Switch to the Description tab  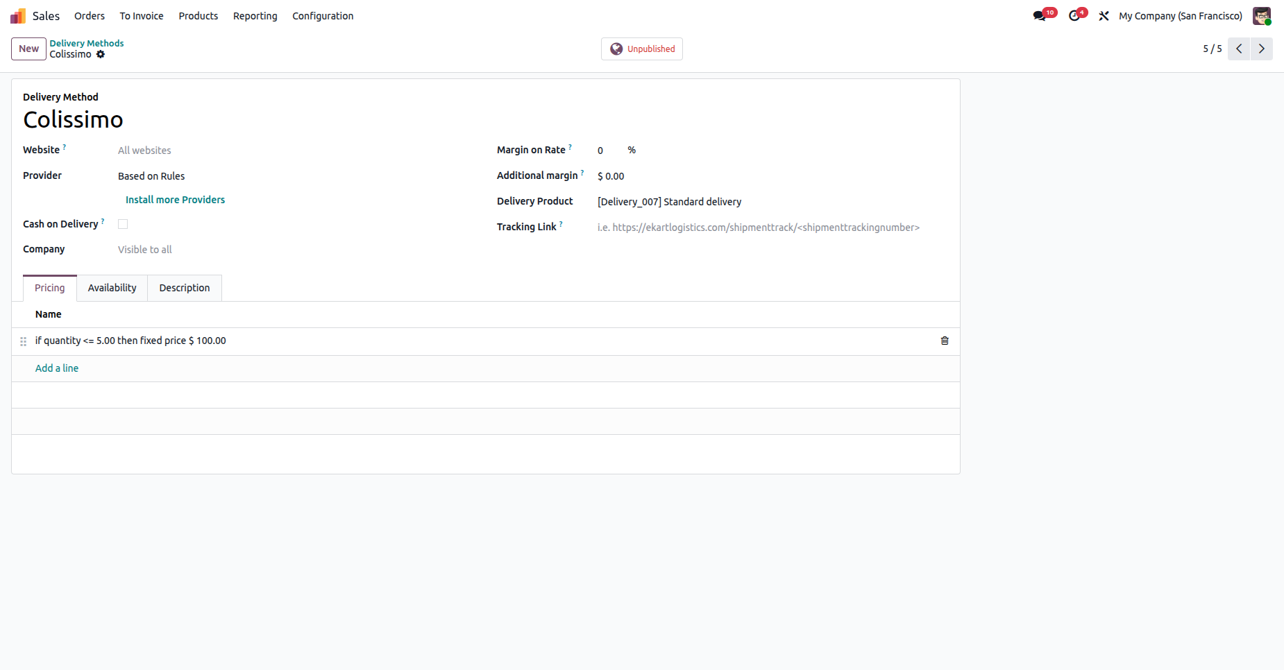click(x=185, y=288)
